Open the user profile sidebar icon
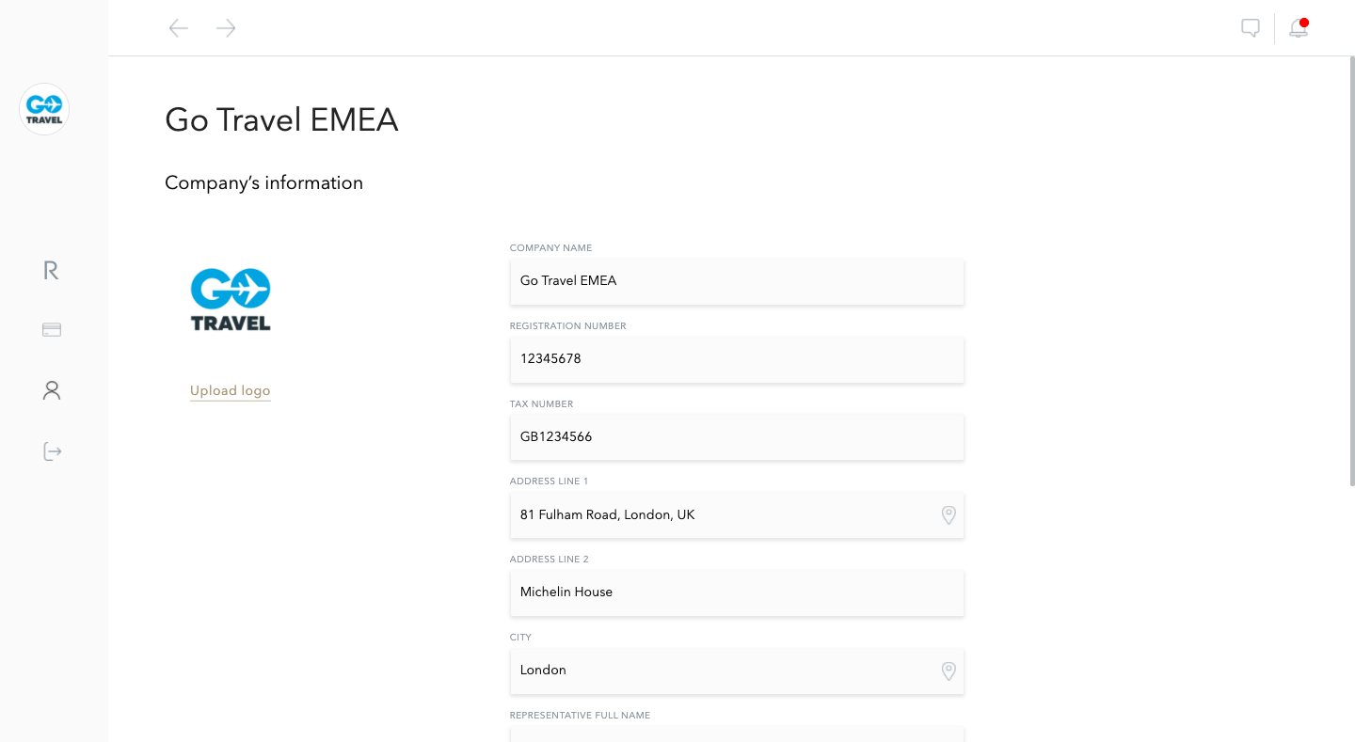Image resolution: width=1355 pixels, height=742 pixels. [x=52, y=390]
